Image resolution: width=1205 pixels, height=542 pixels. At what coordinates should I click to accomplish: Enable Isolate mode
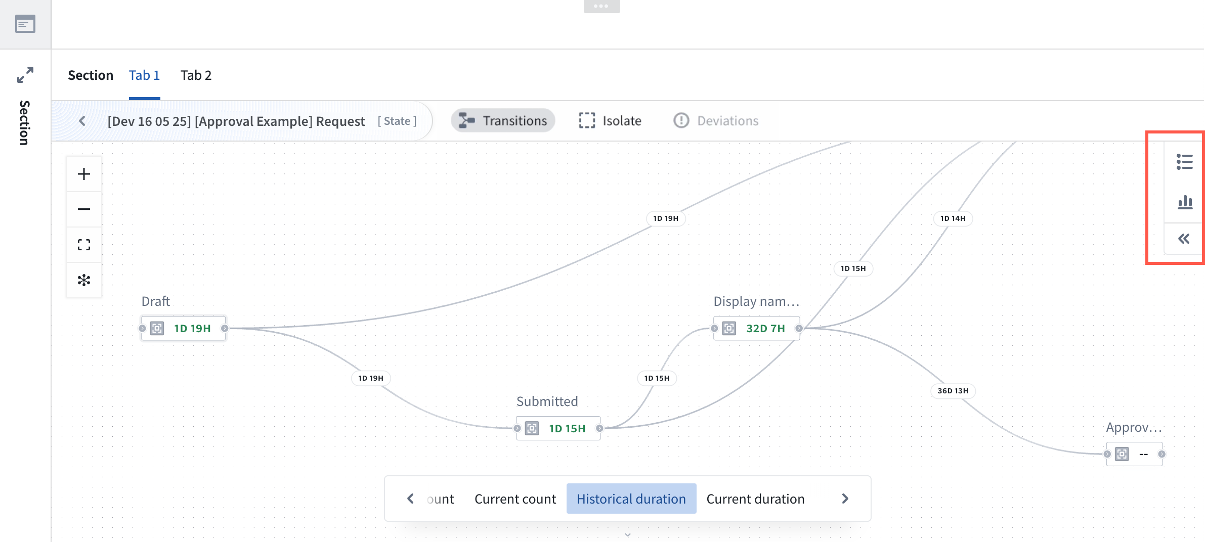[x=610, y=120]
